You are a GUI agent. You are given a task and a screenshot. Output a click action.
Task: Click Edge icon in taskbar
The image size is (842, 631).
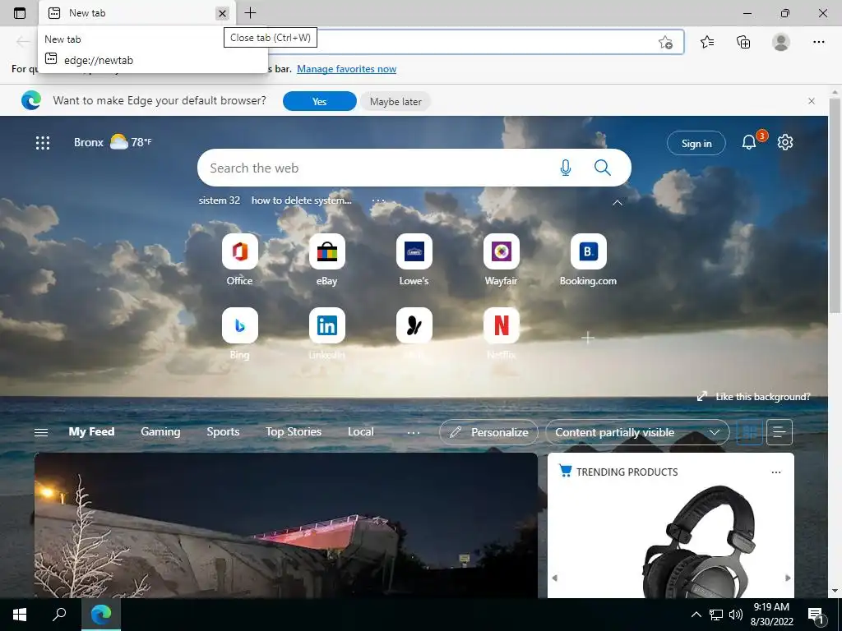pos(101,615)
